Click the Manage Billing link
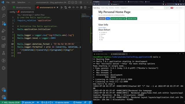The width and height of the screenshot is (185, 104). pos(102,27)
